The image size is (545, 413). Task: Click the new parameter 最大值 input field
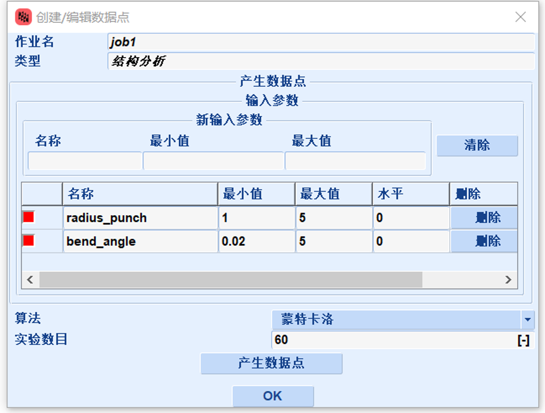point(355,161)
